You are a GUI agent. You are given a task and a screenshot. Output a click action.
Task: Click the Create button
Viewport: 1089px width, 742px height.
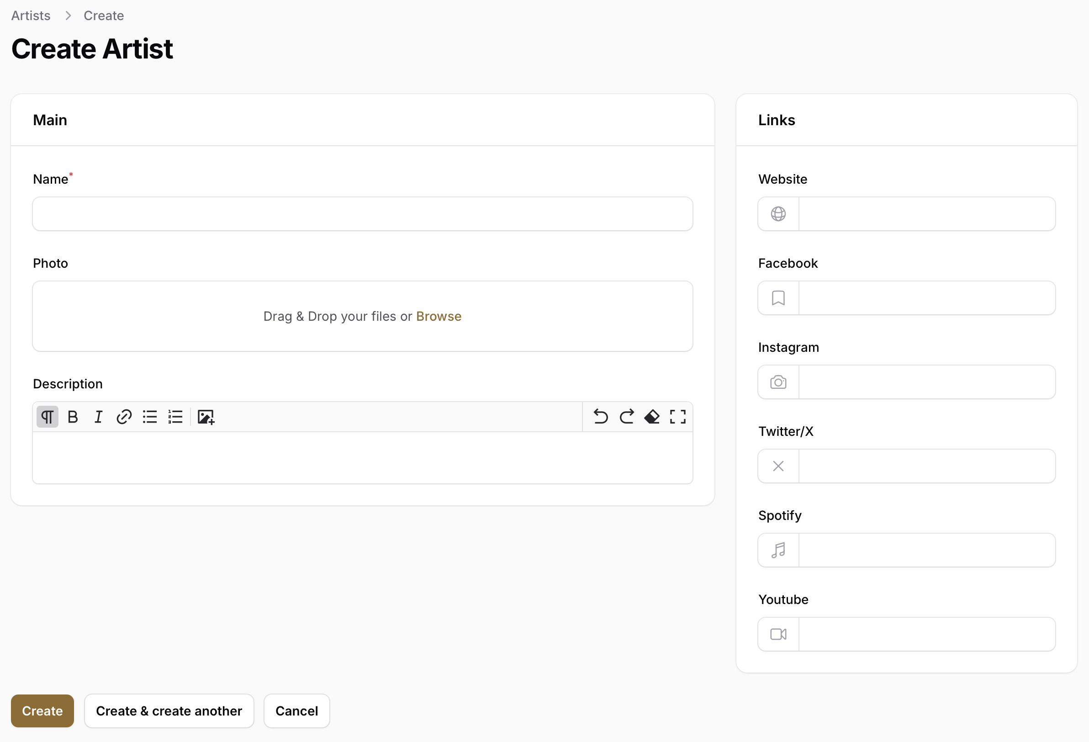[x=42, y=710]
